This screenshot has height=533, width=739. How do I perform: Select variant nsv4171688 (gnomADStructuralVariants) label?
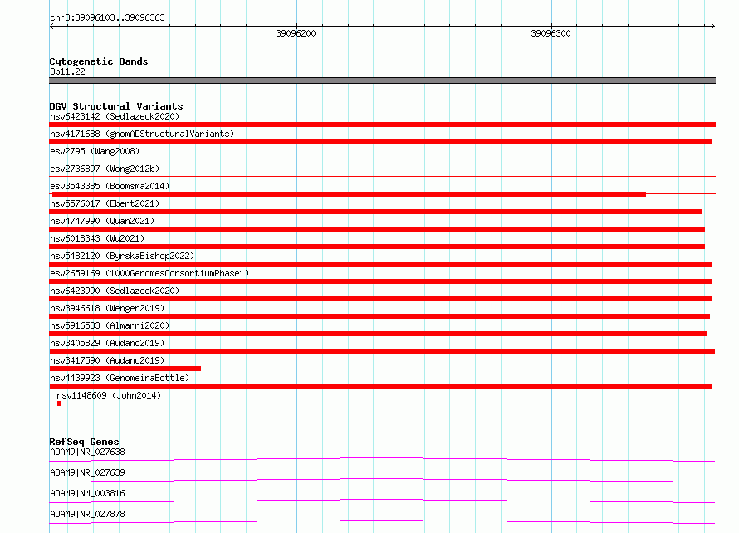[142, 134]
